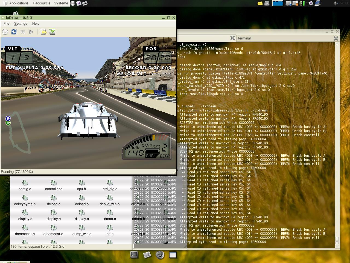This screenshot has height=263, width=350.
Task: Click the network computers tray icon
Action: pyautogui.click(x=317, y=3)
